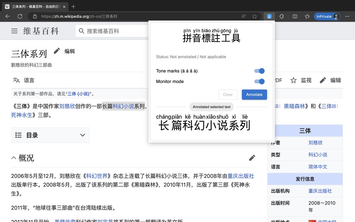Viewport: 355px width, 222px height.
Task: Add this page to favorites with the star
Action: 255,16
